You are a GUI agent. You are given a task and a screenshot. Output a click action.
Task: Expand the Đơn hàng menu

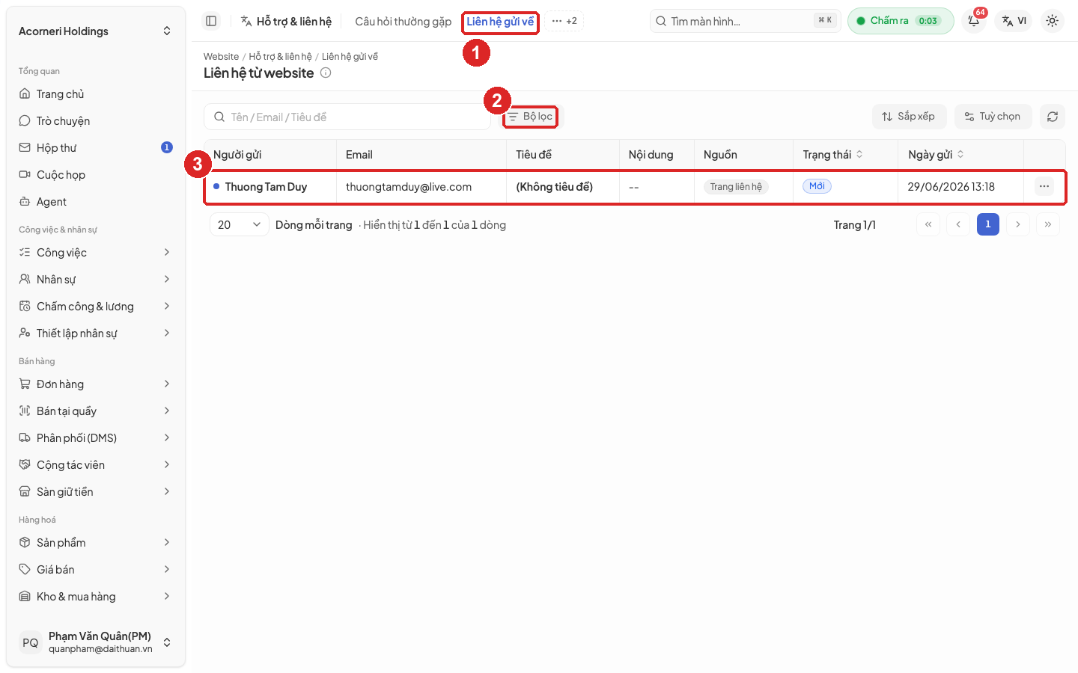[96, 384]
